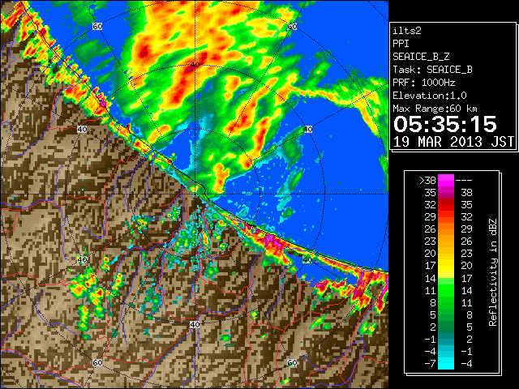The height and width of the screenshot is (389, 519).
Task: Pick the bright green swatch beside '11' in left column
Action: (446, 290)
